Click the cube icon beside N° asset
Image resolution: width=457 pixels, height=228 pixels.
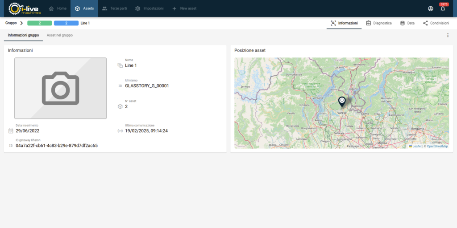(120, 106)
